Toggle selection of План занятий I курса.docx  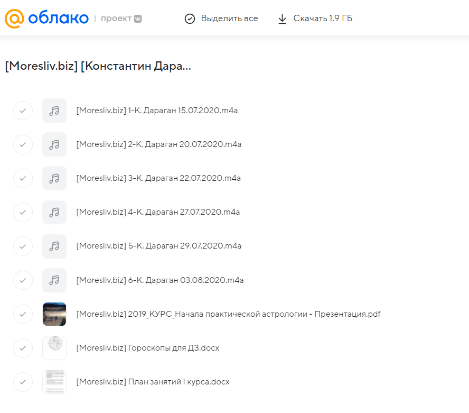click(23, 382)
